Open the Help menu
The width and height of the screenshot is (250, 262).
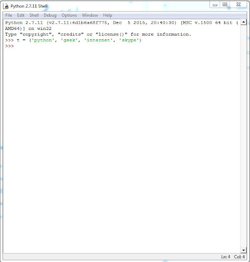(108, 15)
